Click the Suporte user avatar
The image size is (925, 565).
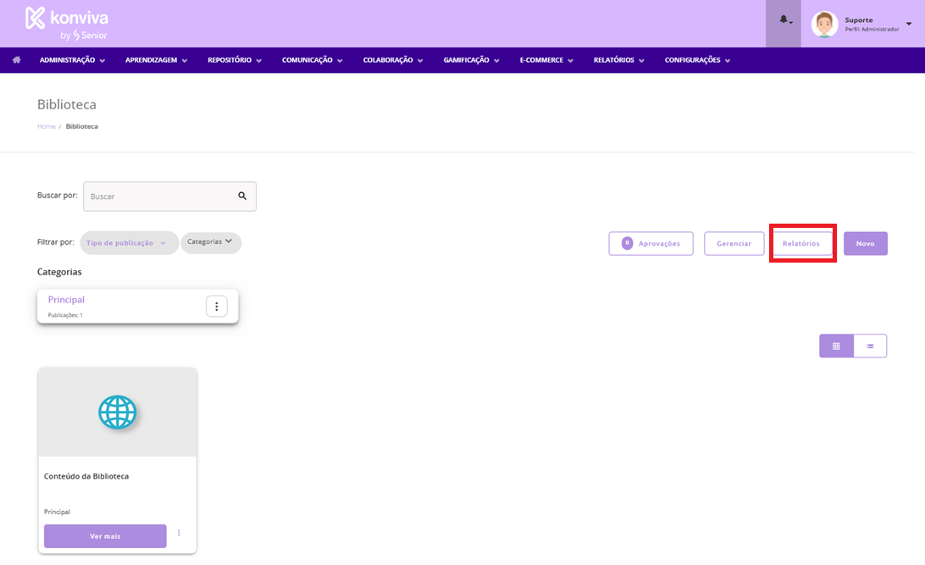(824, 24)
